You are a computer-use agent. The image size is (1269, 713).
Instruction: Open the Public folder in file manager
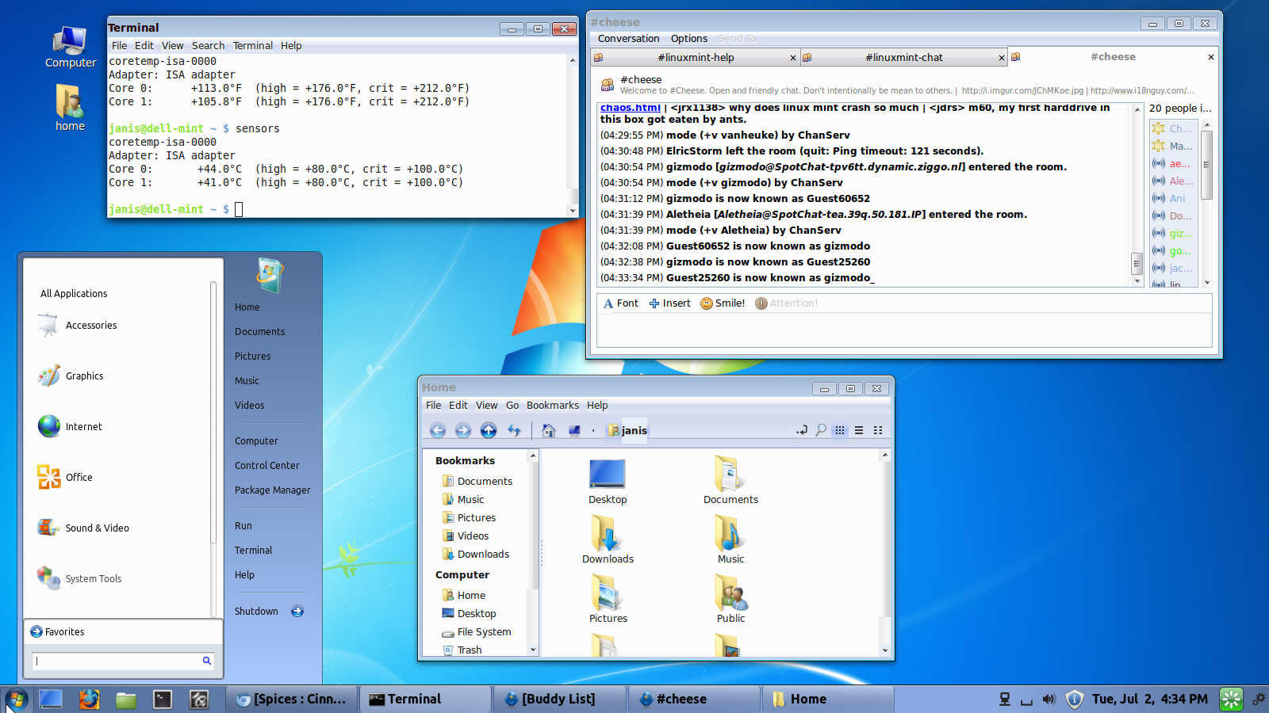click(730, 600)
